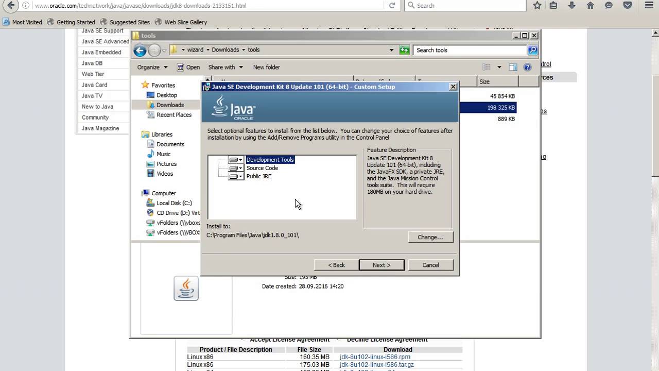
Task: Select the 889 KB file row
Action: (x=487, y=119)
